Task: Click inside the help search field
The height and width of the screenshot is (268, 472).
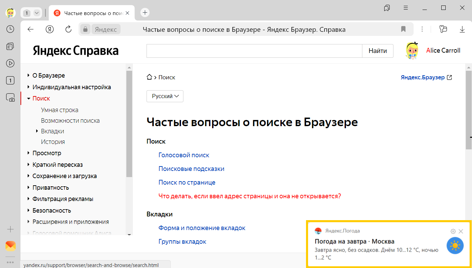Action: point(254,51)
